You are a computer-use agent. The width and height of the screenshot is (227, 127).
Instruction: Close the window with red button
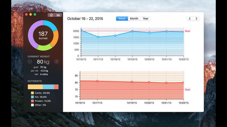(x=26, y=14)
